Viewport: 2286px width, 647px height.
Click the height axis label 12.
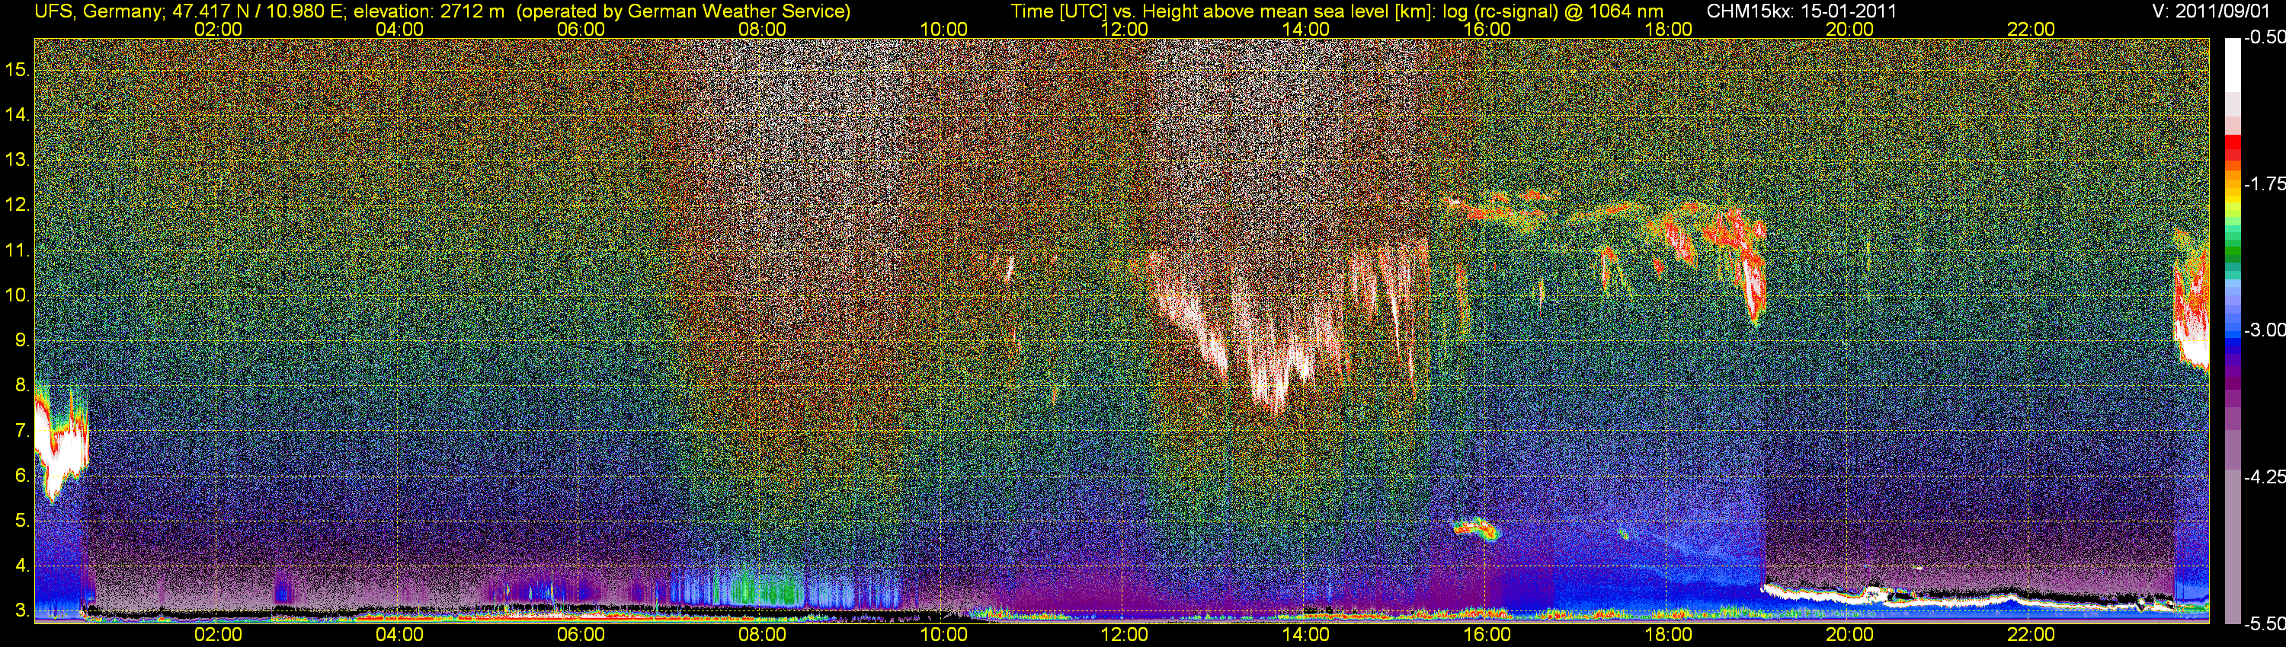(17, 205)
